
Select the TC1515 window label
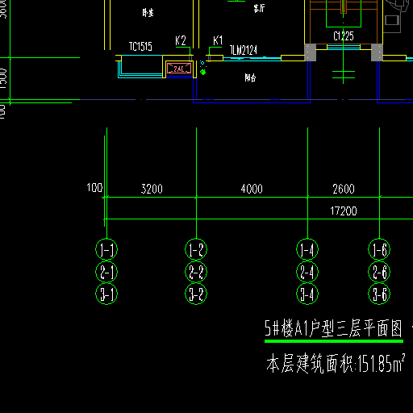click(140, 46)
